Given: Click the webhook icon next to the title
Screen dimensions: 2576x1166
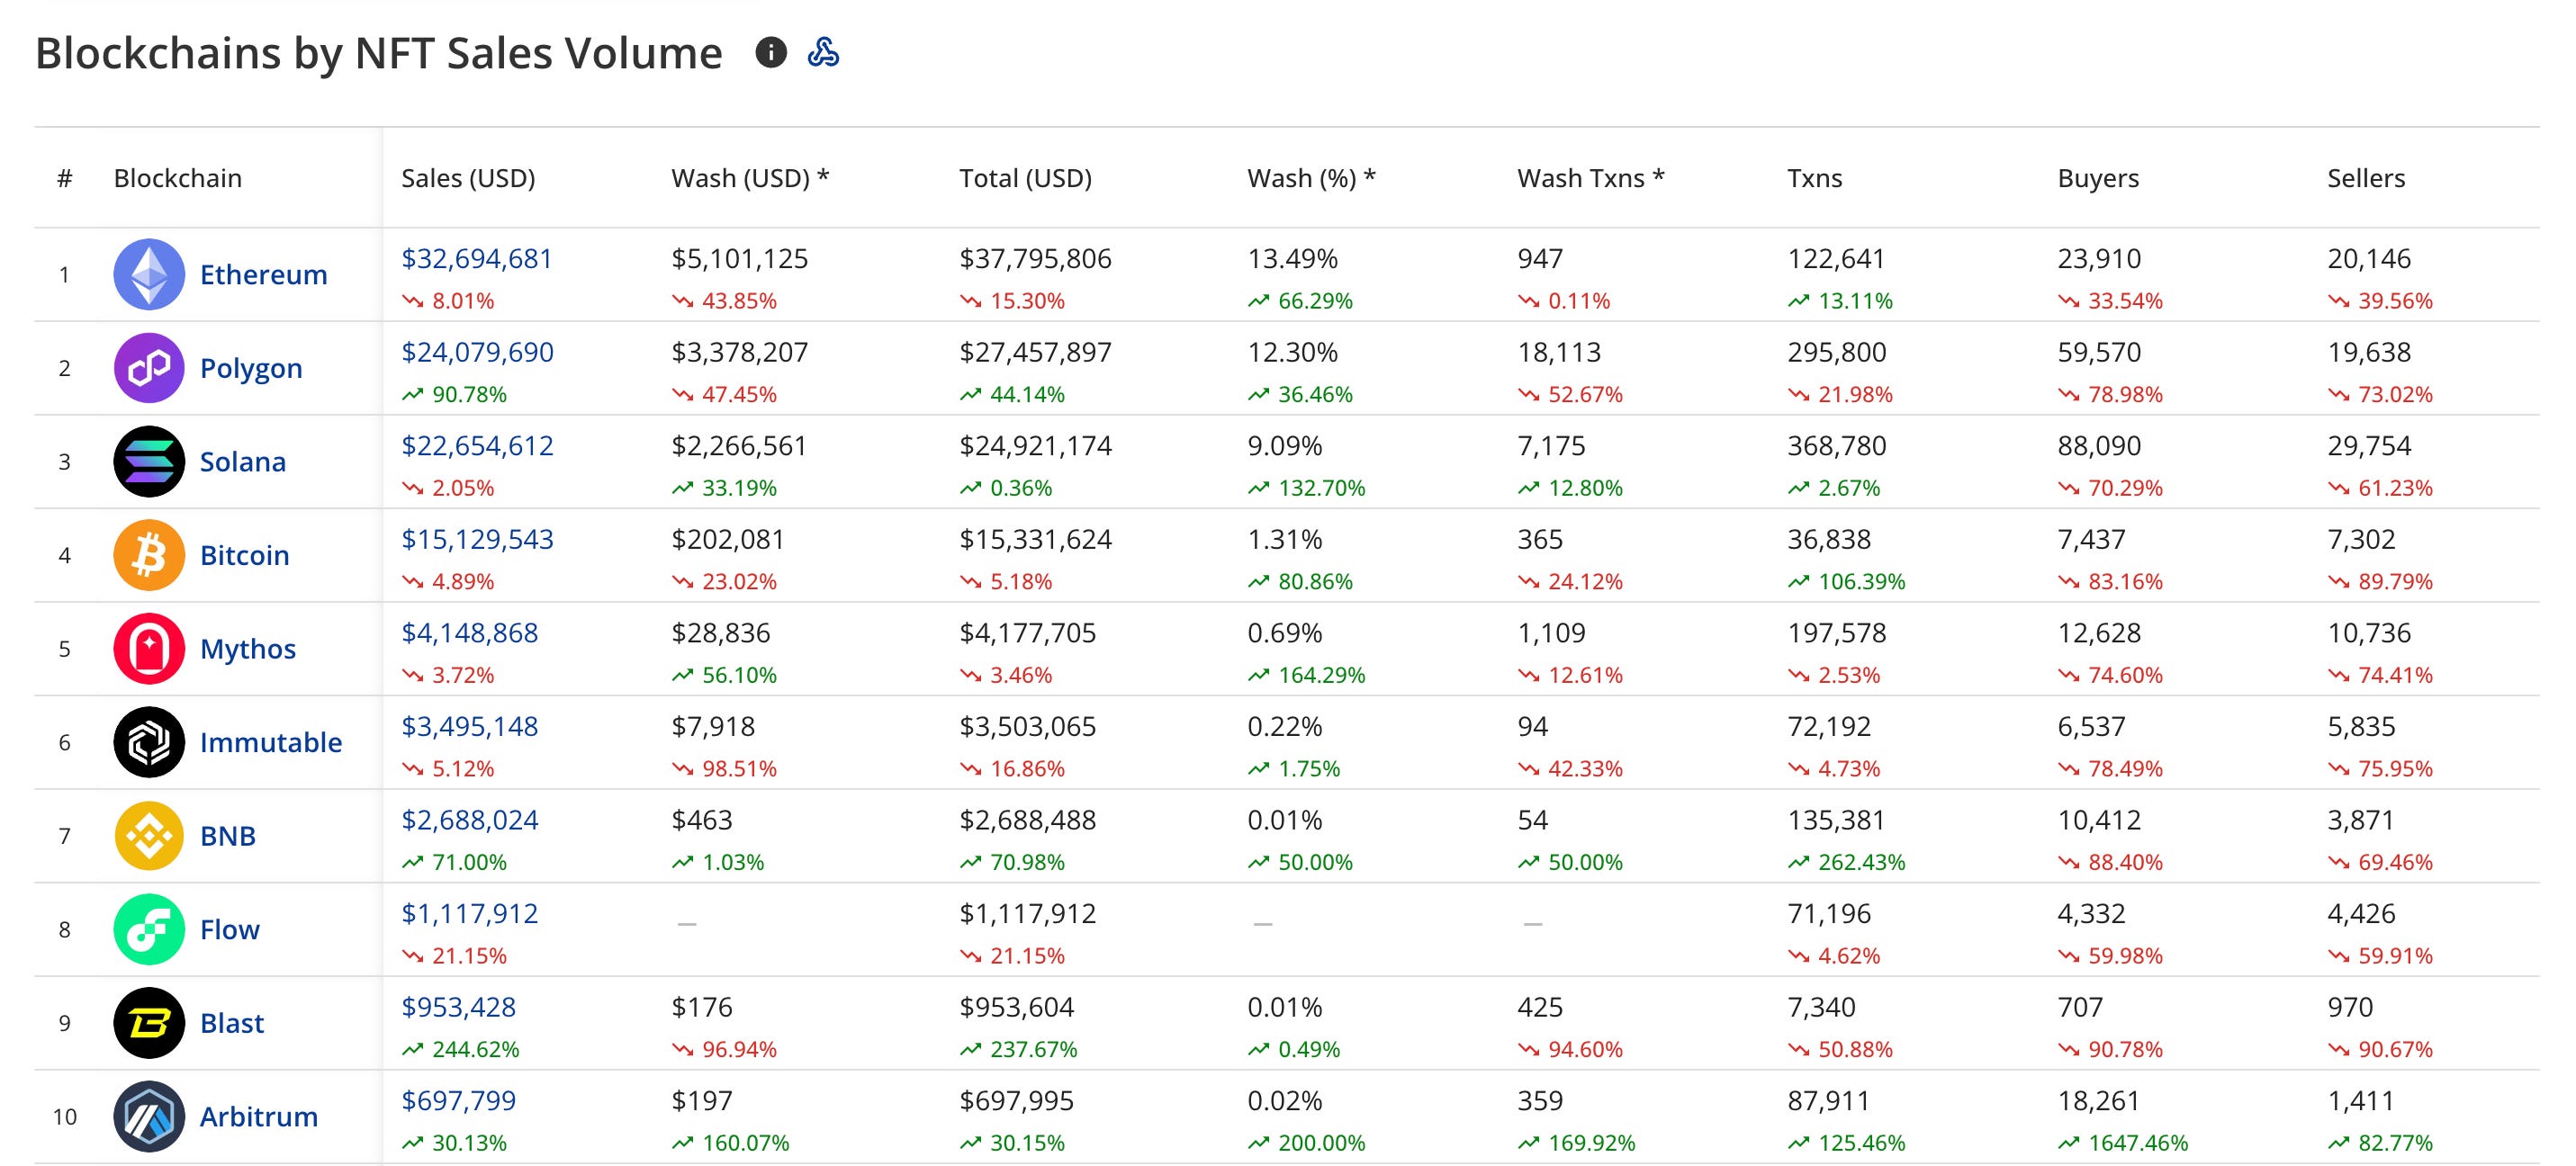Looking at the screenshot, I should tap(823, 52).
